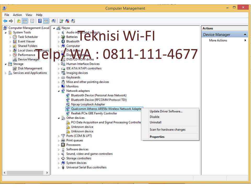Click the Scan for hardware changes toolbar icon
This screenshot has width=251, height=188.
(54, 21)
